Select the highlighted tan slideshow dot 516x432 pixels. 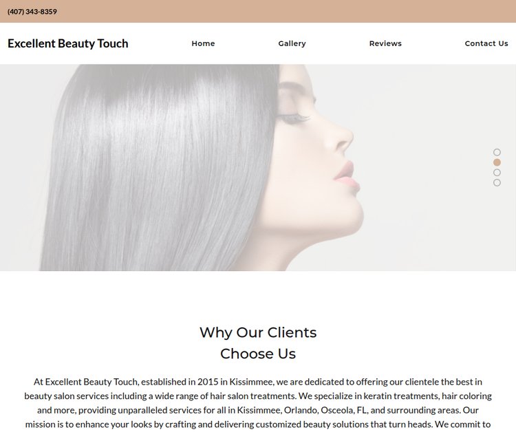(497, 162)
